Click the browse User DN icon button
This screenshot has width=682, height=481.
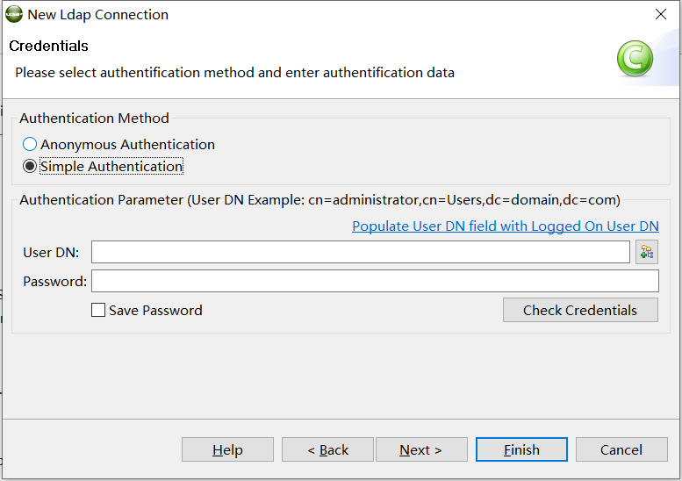click(x=647, y=252)
